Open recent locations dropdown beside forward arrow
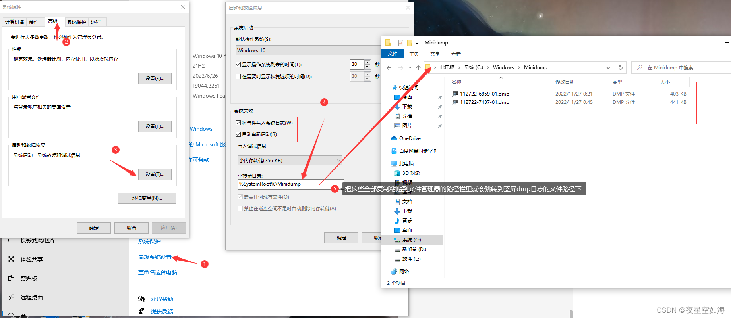Viewport: 731px width, 318px height. 410,68
